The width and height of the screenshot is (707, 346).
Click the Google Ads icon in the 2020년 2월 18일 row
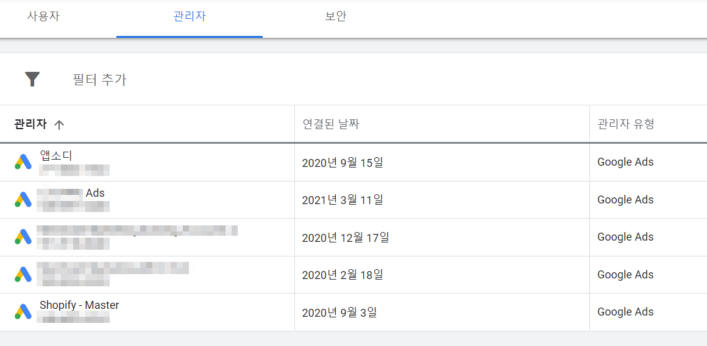point(23,274)
